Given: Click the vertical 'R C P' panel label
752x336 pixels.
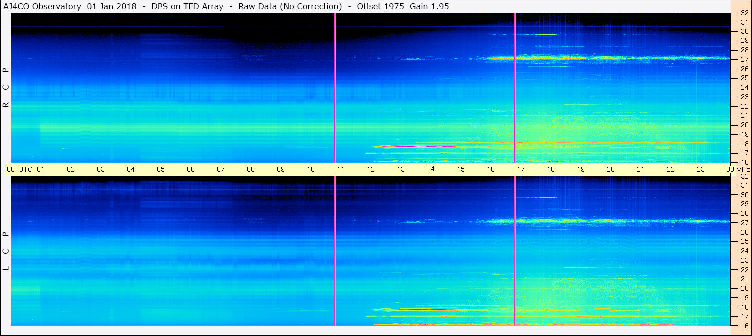Looking at the screenshot, I should tap(6, 88).
